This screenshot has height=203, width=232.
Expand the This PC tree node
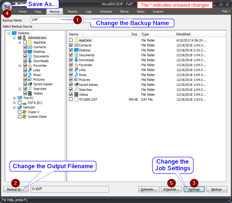click(14, 98)
